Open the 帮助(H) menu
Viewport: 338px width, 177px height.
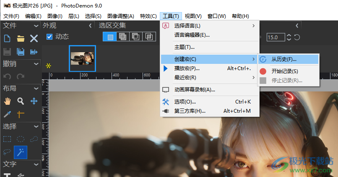(240, 16)
